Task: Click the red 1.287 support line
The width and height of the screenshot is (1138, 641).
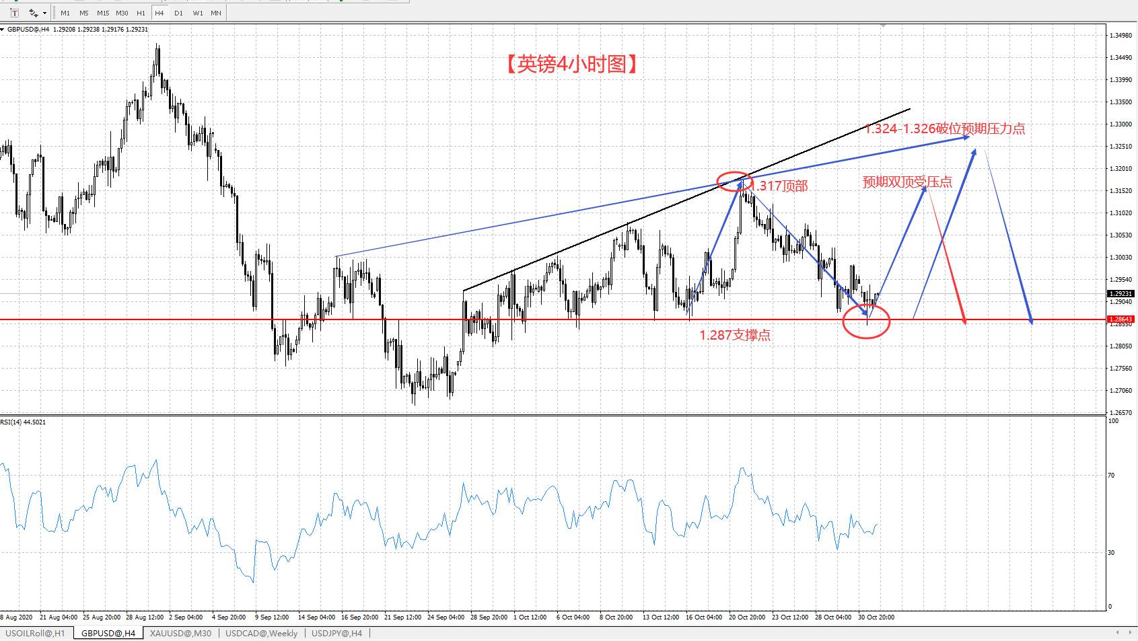Action: 552,319
